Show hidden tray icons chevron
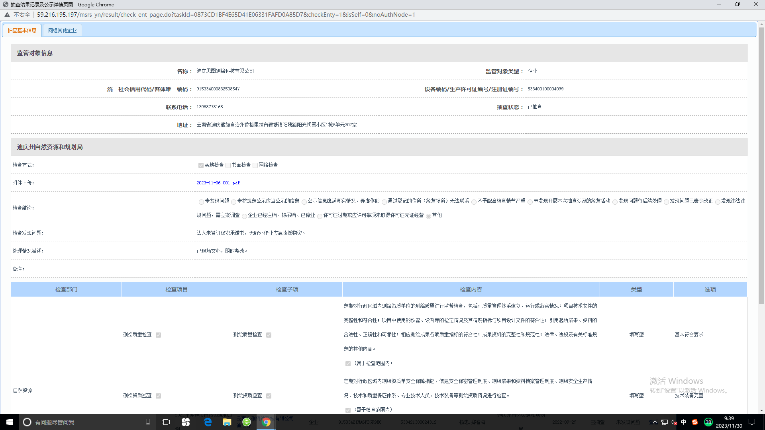Viewport: 765px width, 430px height. pyautogui.click(x=655, y=422)
